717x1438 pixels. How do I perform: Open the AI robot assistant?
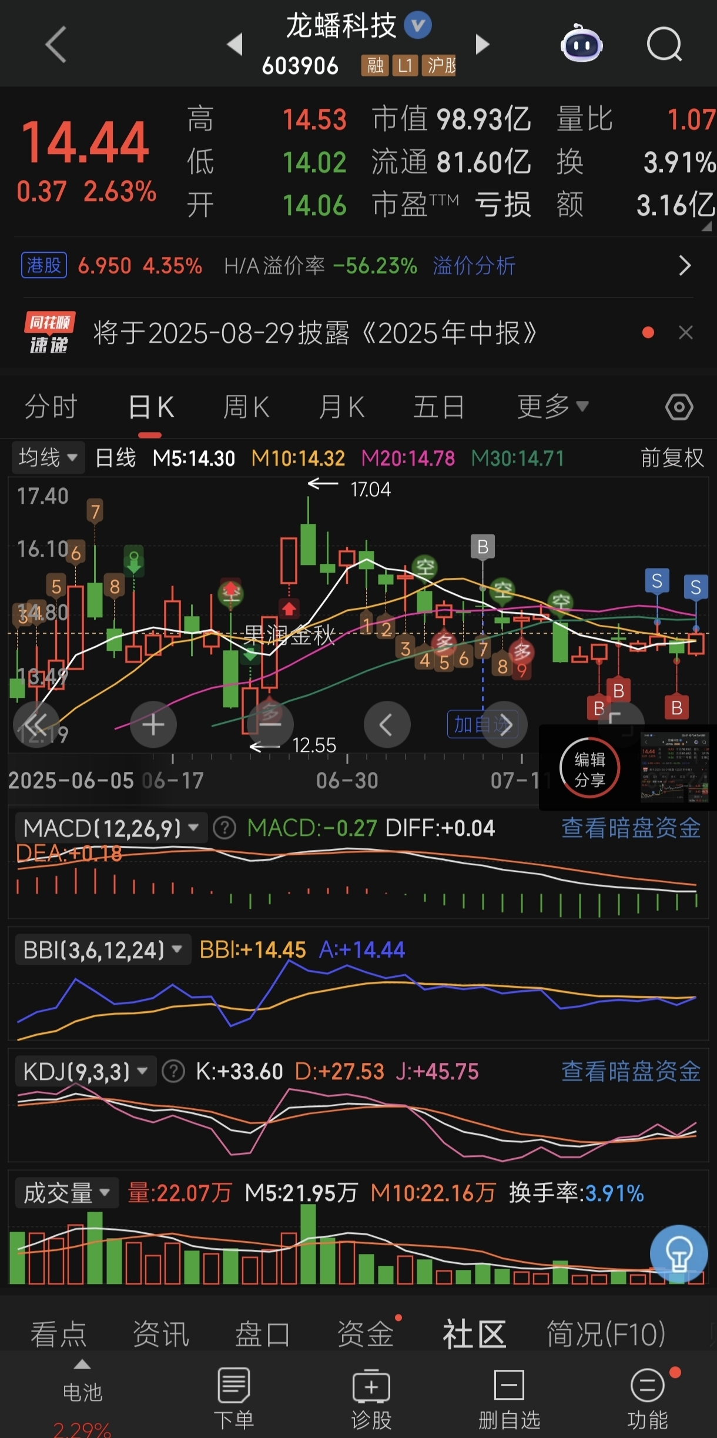[581, 44]
